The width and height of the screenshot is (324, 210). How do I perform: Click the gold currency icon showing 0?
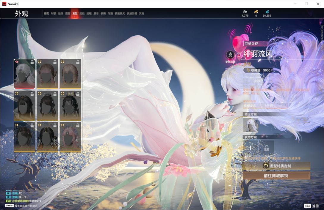256,12
